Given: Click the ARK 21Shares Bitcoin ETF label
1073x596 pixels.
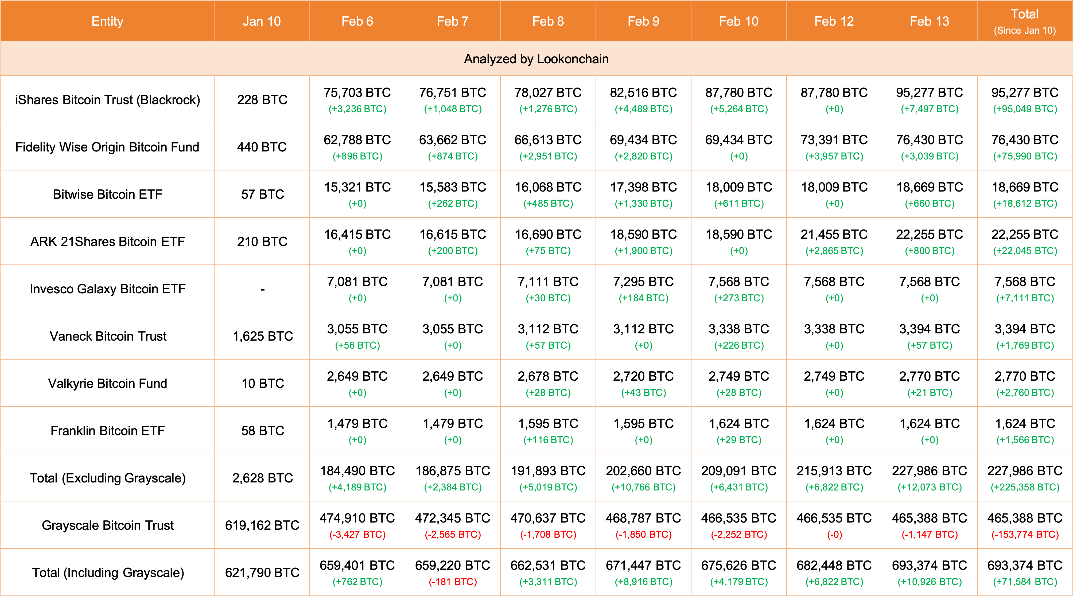Looking at the screenshot, I should (107, 241).
